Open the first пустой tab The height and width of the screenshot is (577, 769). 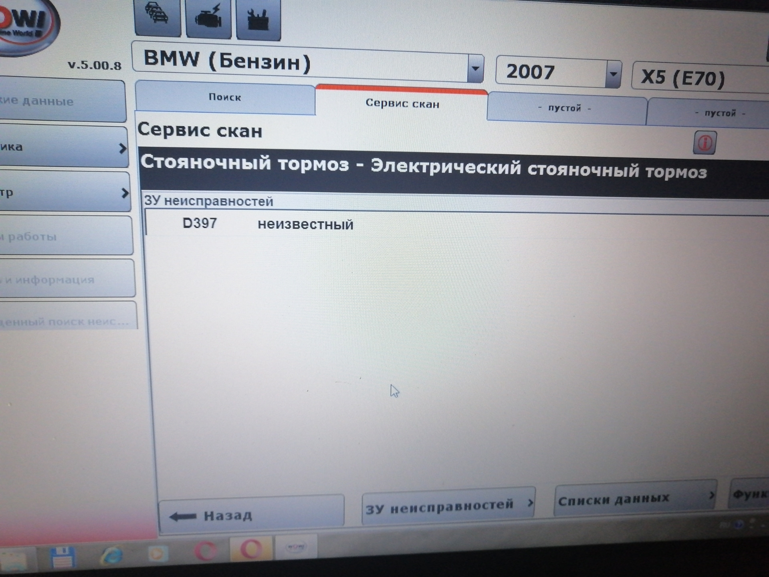(x=566, y=108)
